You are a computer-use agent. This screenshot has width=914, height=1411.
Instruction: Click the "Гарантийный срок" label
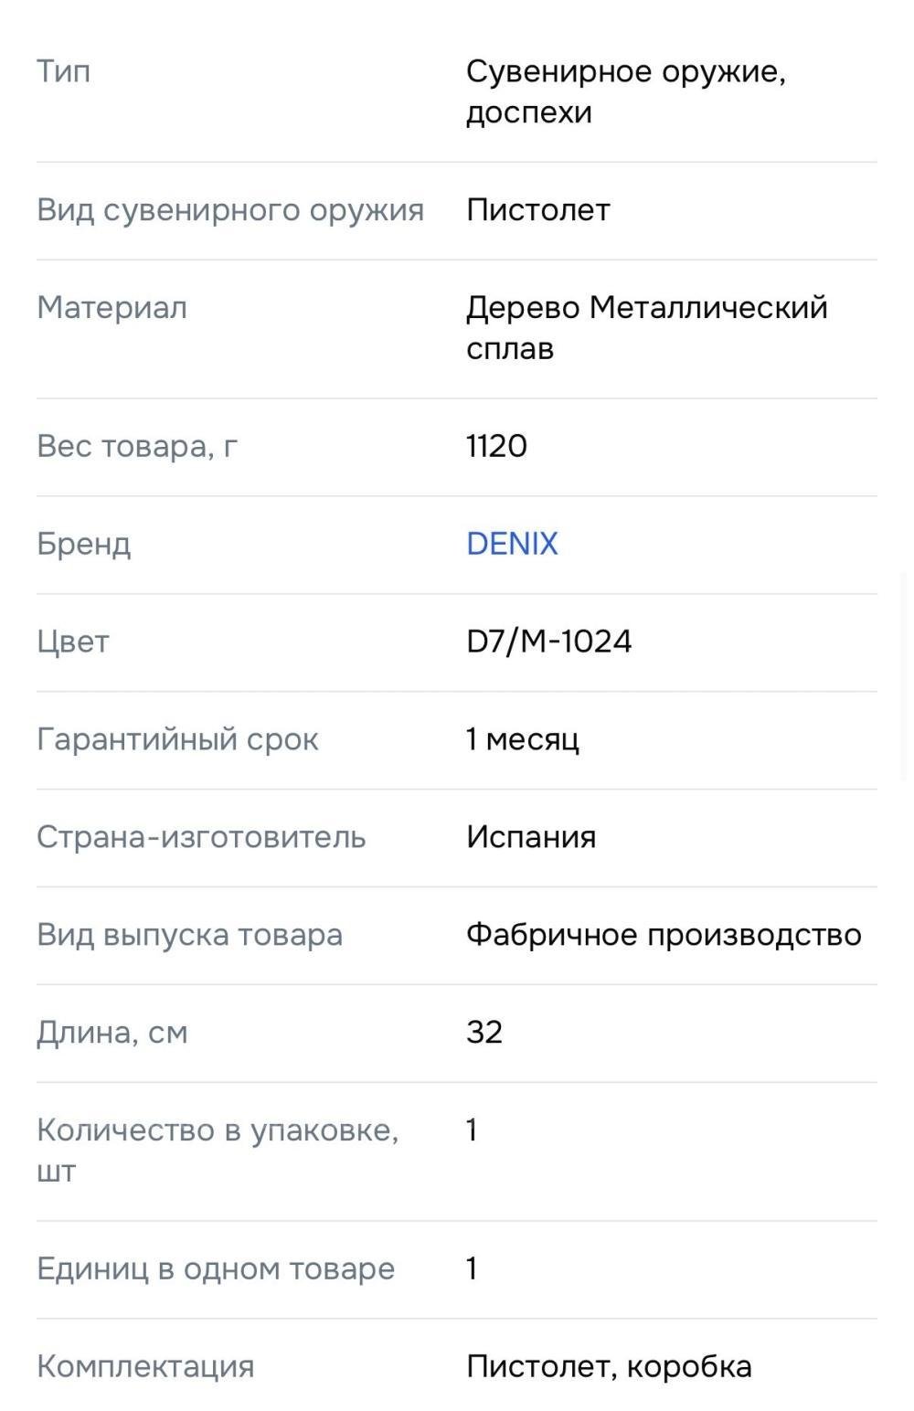(177, 739)
